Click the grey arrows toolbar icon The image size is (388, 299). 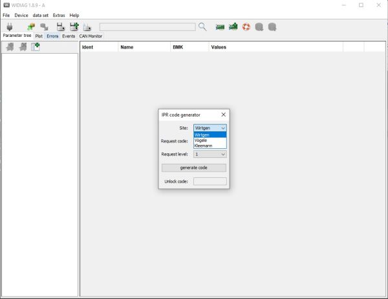44,27
